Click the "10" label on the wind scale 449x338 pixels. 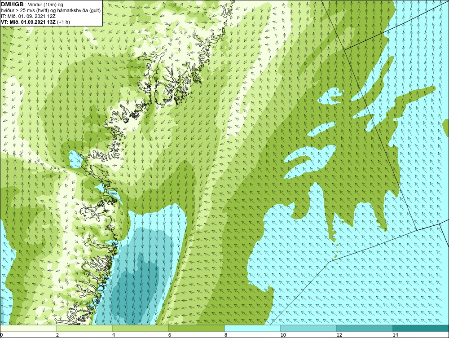click(x=283, y=335)
